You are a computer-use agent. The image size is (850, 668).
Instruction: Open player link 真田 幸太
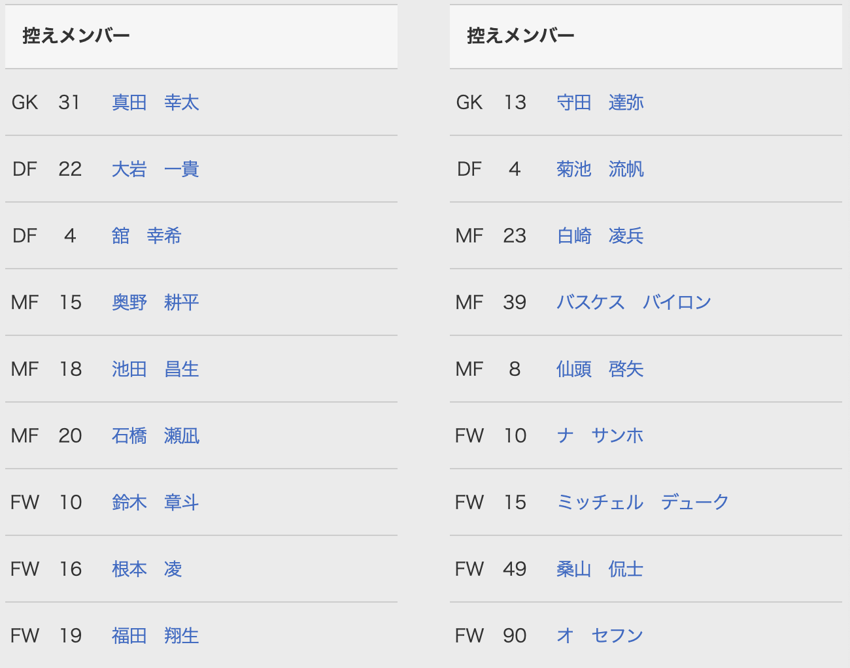coord(156,103)
